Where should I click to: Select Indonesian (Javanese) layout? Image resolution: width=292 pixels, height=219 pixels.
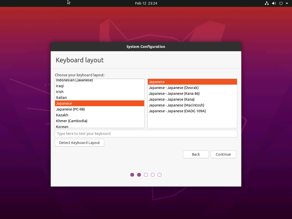[x=100, y=81]
